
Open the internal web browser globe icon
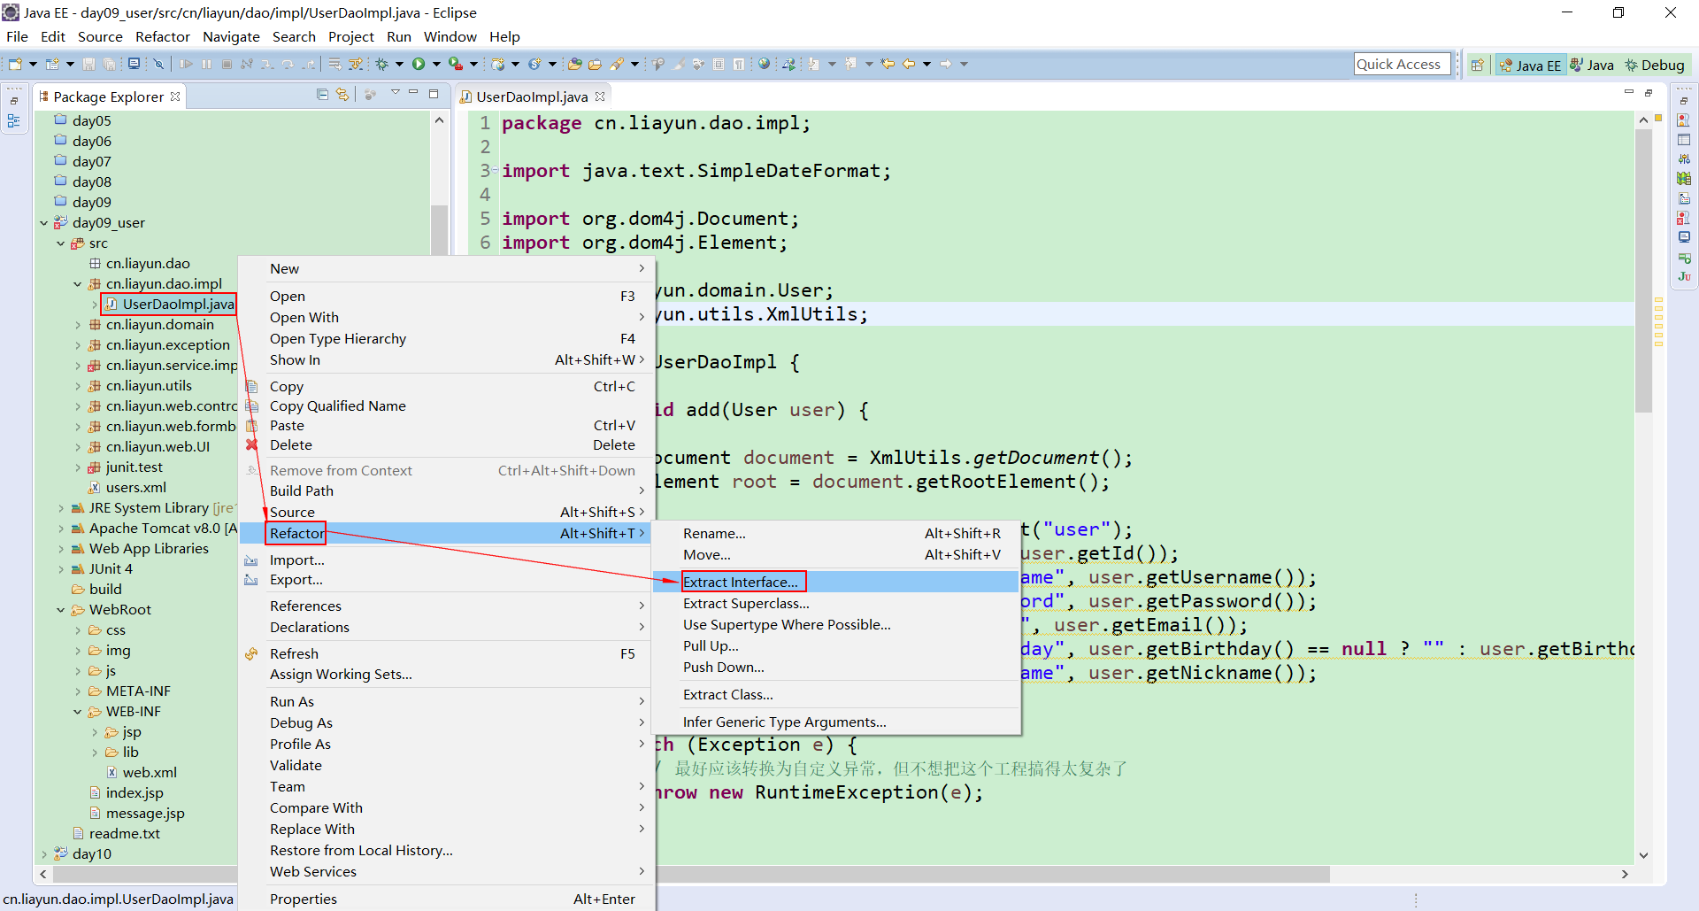(x=763, y=64)
